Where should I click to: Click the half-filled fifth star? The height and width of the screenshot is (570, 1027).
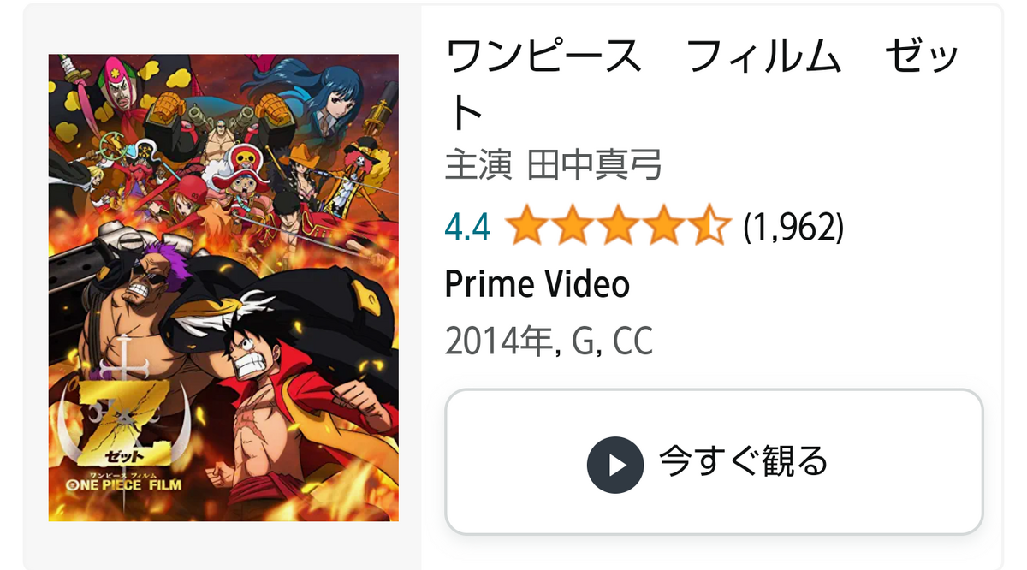(708, 228)
